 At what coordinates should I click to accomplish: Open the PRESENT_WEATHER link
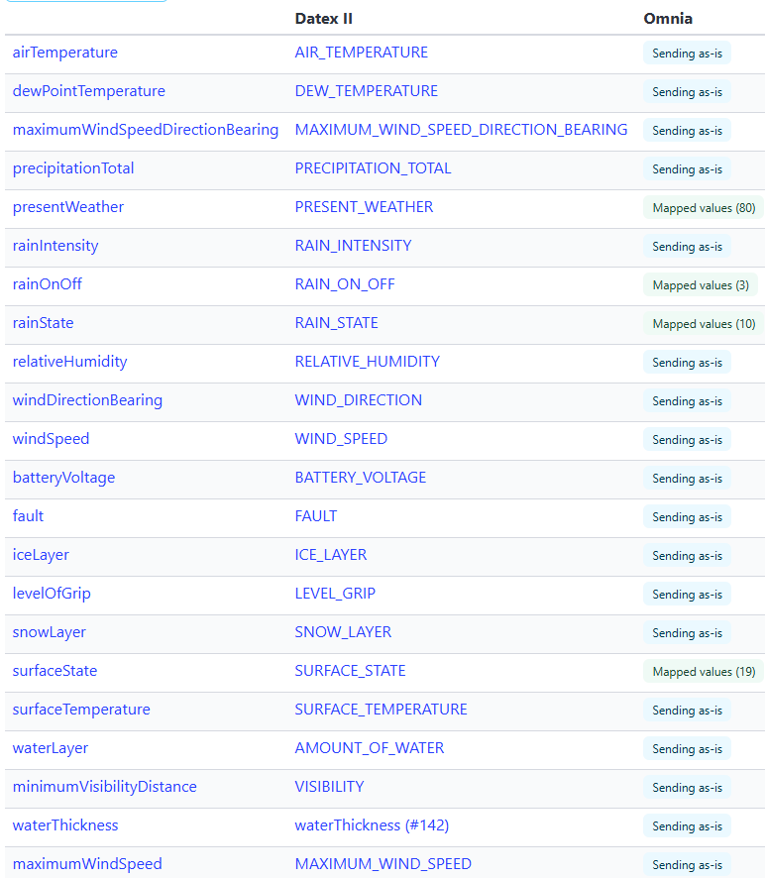(x=364, y=207)
